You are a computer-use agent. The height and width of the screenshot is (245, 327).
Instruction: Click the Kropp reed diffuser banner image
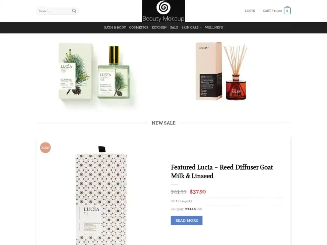pyautogui.click(x=222, y=71)
